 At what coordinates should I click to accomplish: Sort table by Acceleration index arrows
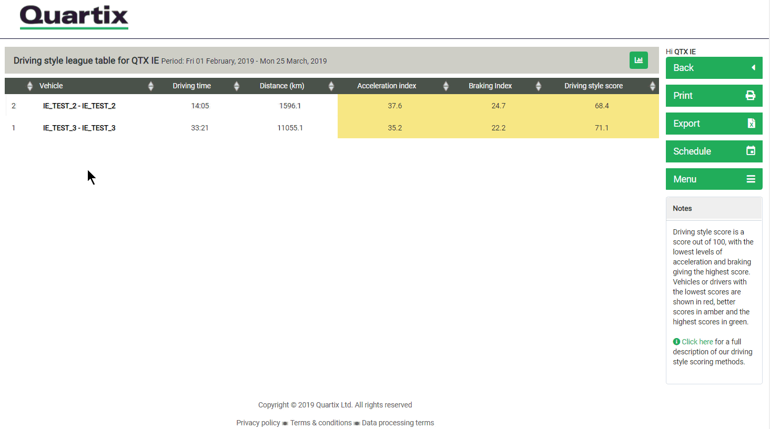pyautogui.click(x=446, y=86)
